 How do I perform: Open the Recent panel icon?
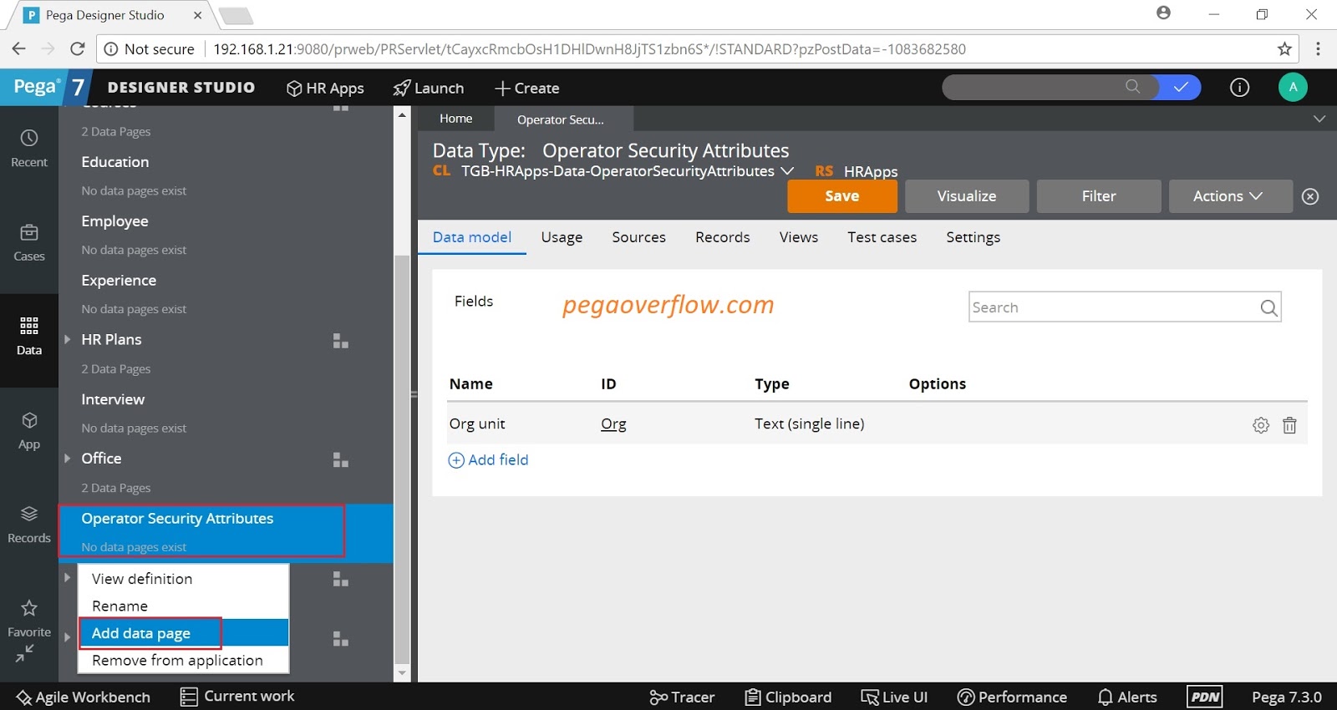(x=29, y=139)
